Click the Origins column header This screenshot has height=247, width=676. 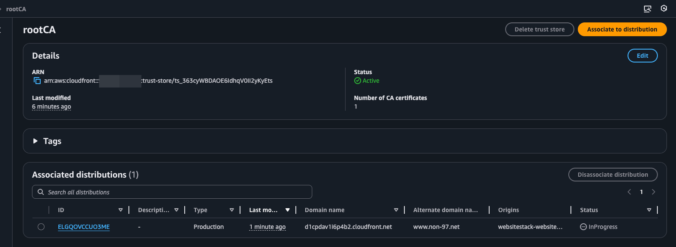pyautogui.click(x=508, y=210)
